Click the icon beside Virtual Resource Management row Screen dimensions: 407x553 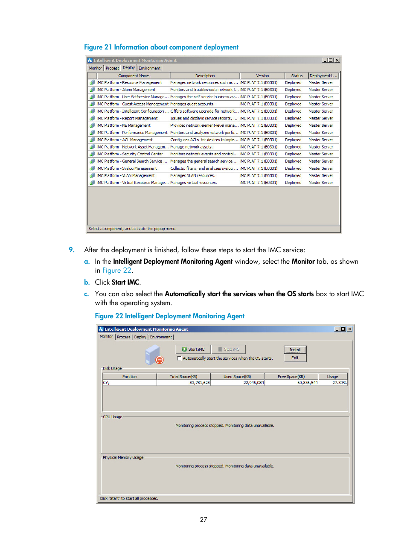click(x=92, y=182)
